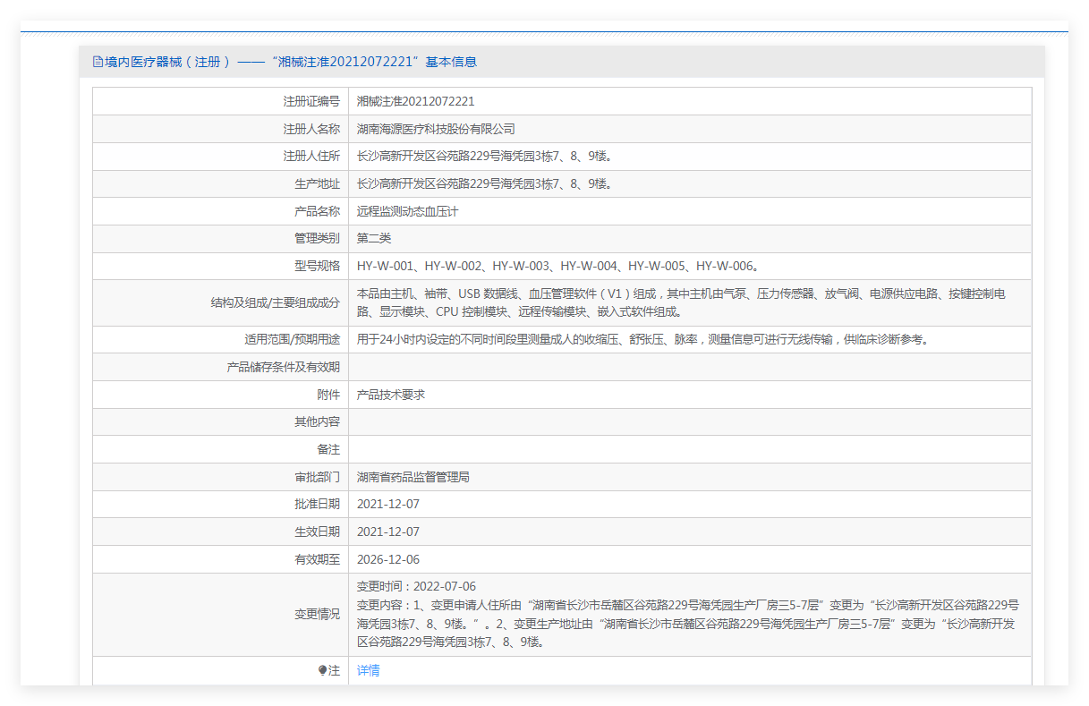This screenshot has height=706, width=1089.
Task: Click the 管理类别 value 第二类
Action: (374, 238)
